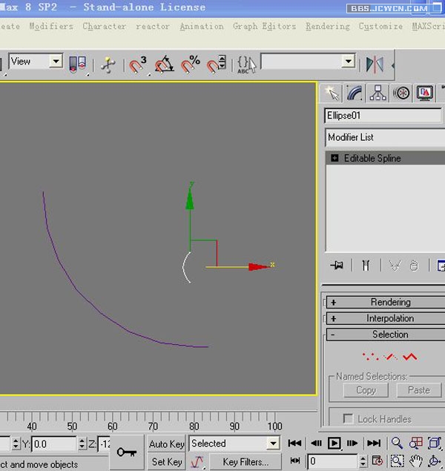Click Select and Manipulate icon
Viewport: 445px width, 471px height.
108,65
